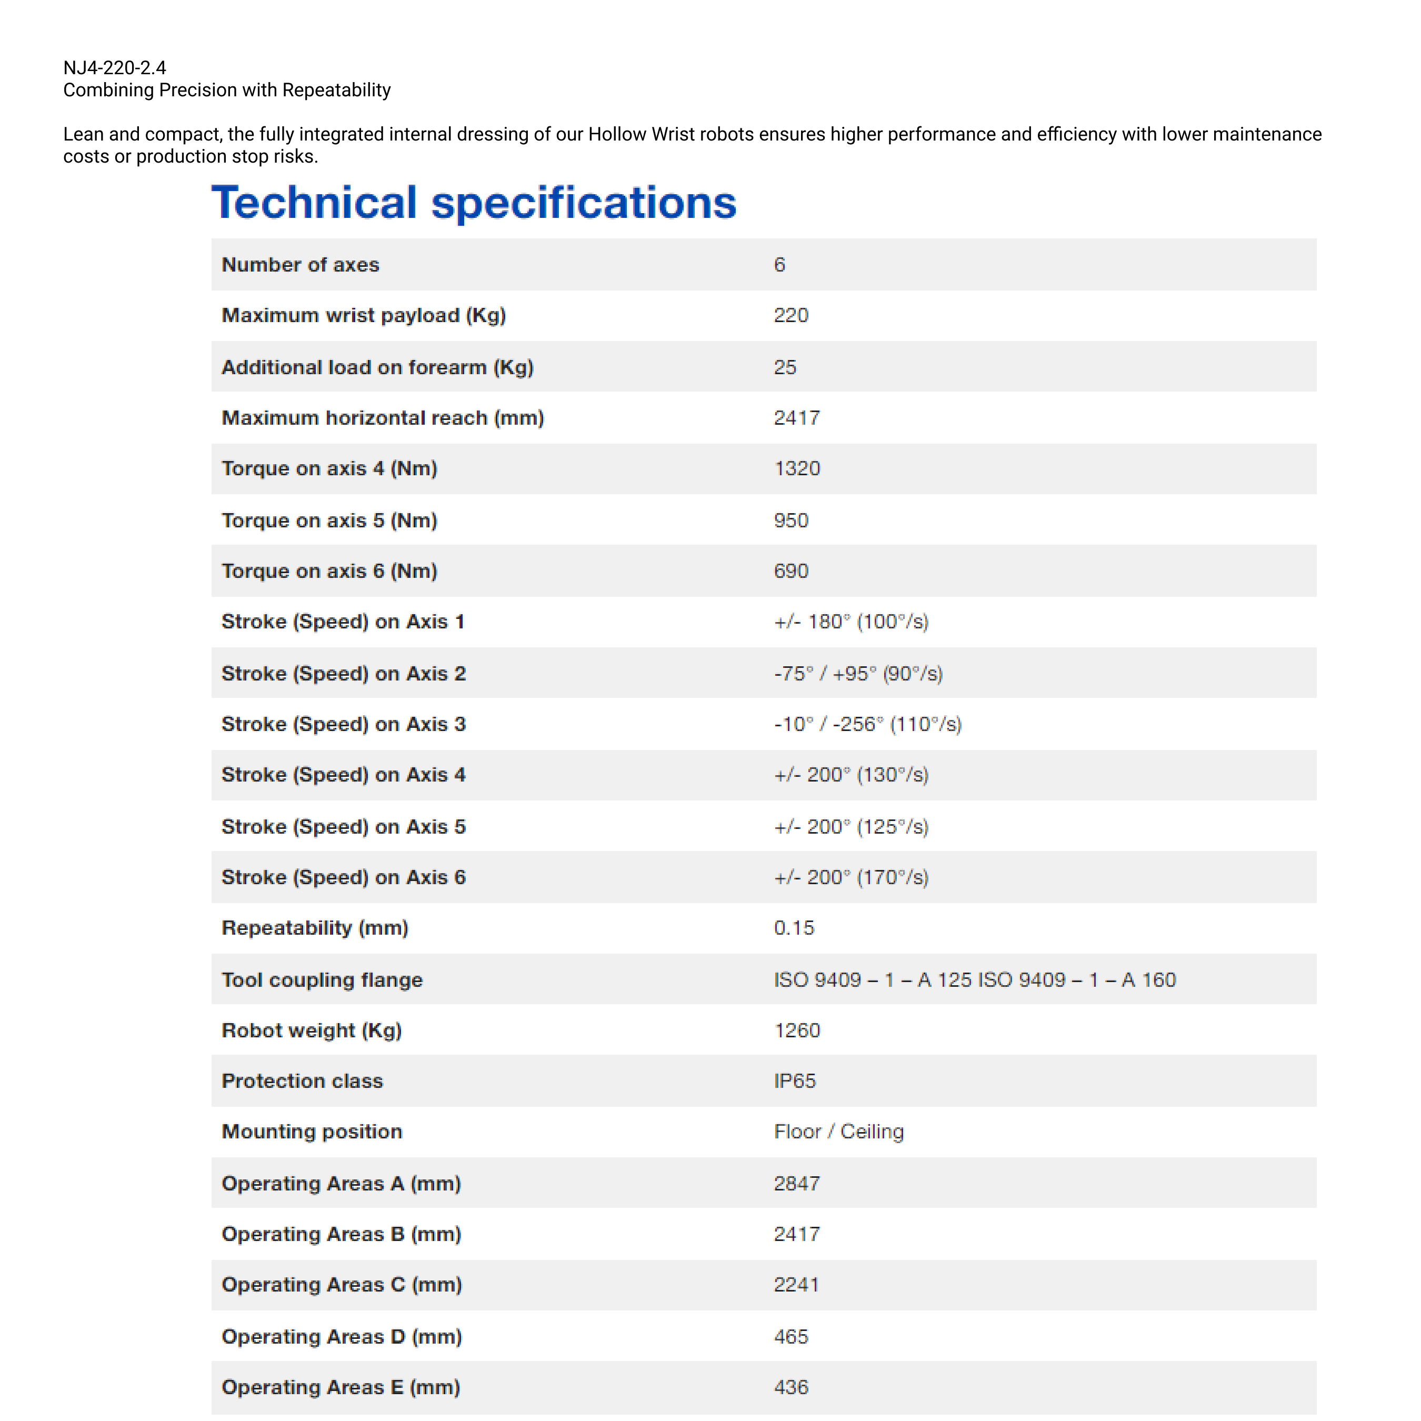
Task: Click the Mounting position value Floor / Ceiling
Action: click(838, 1131)
